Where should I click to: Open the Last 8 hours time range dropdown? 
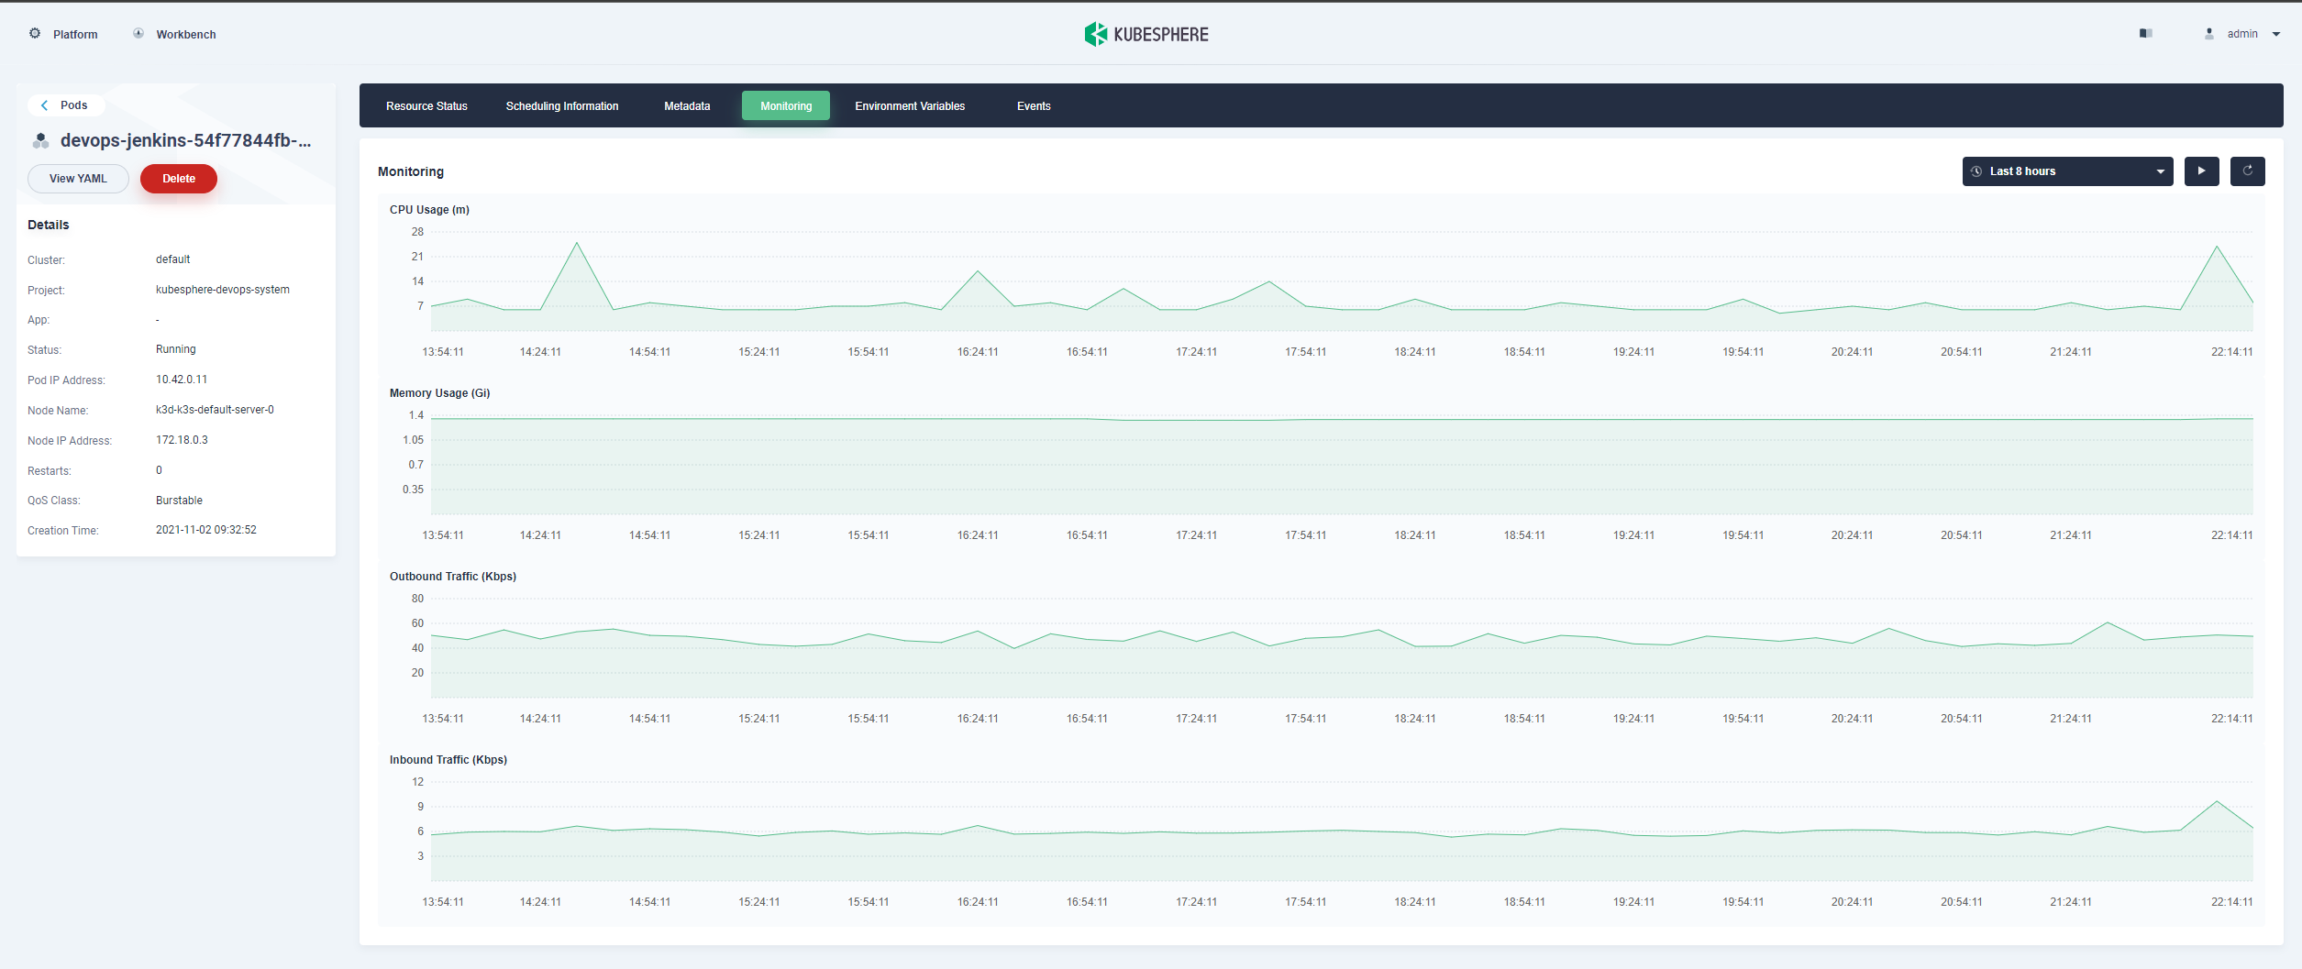click(2068, 171)
